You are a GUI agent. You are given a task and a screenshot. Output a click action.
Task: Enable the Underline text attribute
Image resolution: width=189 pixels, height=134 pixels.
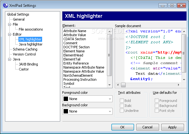(x=122, y=111)
